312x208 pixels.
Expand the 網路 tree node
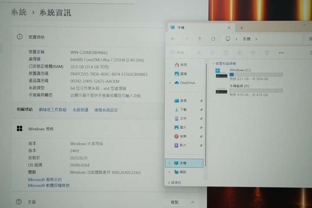[169, 172]
